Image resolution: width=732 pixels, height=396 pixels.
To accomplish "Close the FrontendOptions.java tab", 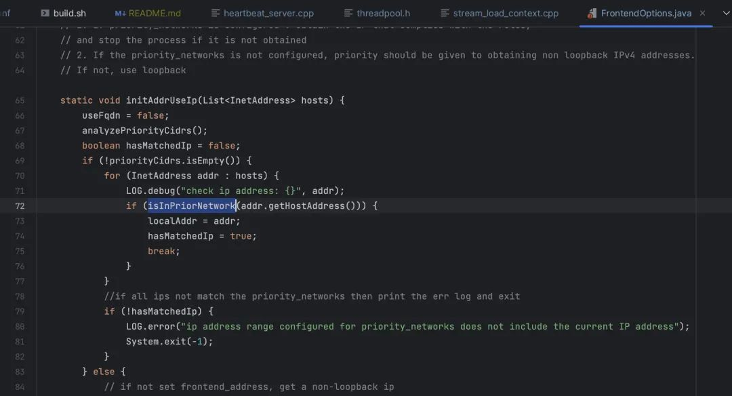I will pyautogui.click(x=703, y=13).
